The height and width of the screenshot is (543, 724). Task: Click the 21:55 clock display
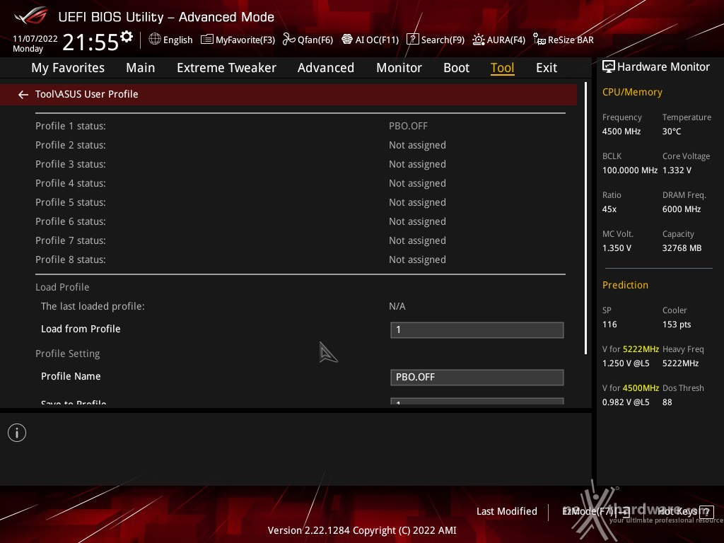(90, 42)
